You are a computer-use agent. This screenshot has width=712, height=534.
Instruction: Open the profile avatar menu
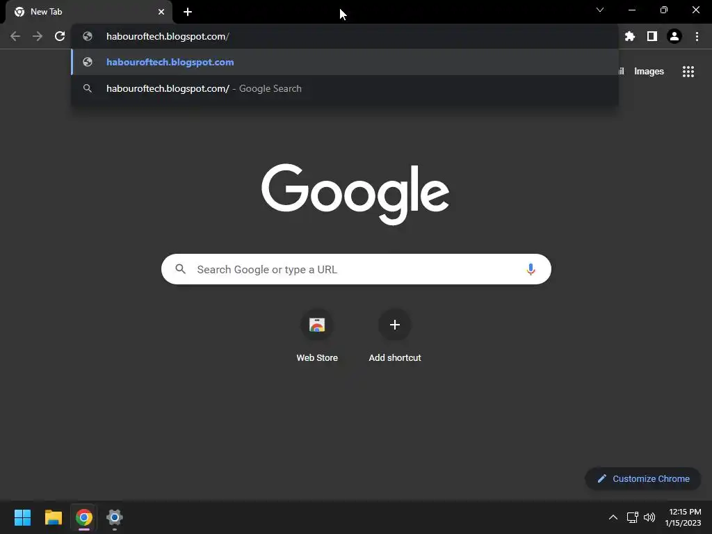(674, 36)
